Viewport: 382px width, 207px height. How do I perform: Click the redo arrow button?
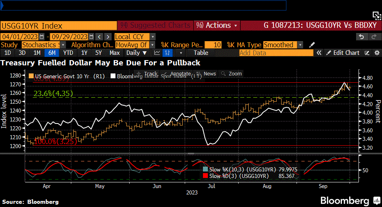pos(373,37)
